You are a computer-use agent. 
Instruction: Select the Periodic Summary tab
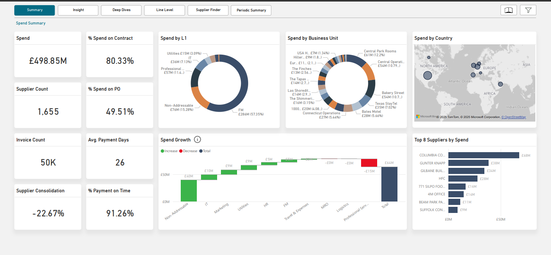pyautogui.click(x=251, y=10)
